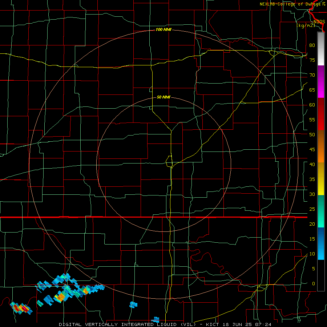
Task: Click the [kg/m2] units label
Action: [306, 25]
